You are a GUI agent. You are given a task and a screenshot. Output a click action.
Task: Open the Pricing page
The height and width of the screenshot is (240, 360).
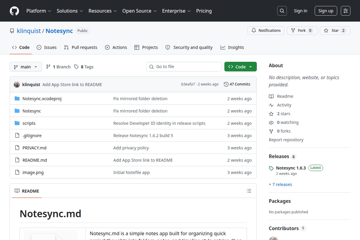click(x=204, y=11)
